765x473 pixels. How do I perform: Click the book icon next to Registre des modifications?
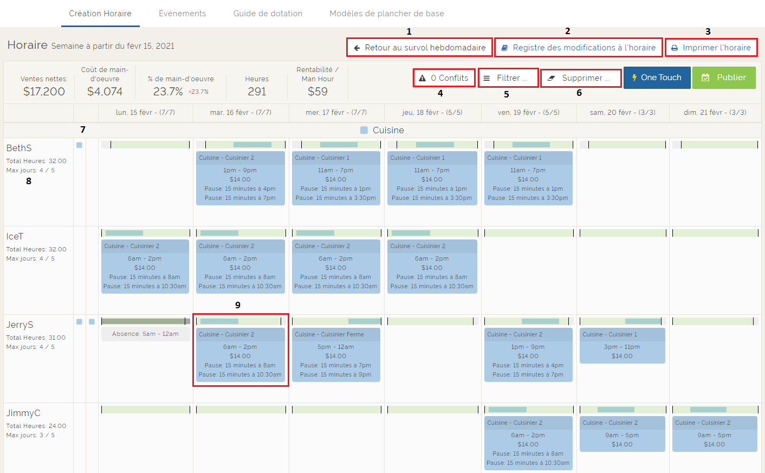(x=505, y=48)
